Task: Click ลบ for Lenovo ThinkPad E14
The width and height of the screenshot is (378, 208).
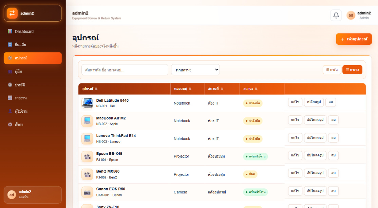Action: coord(334,138)
